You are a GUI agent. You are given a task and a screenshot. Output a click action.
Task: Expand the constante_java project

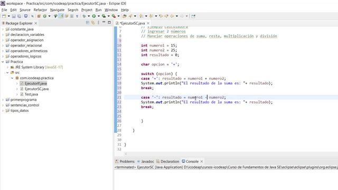(3, 29)
